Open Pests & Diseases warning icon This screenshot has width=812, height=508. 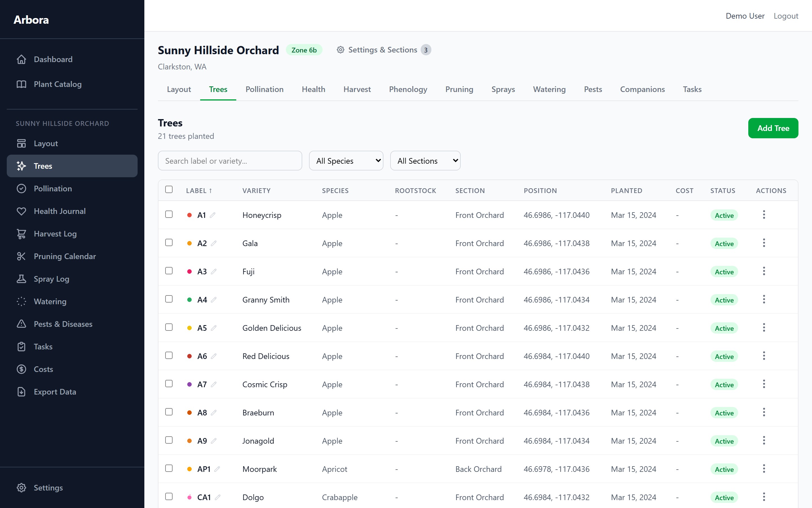click(21, 324)
